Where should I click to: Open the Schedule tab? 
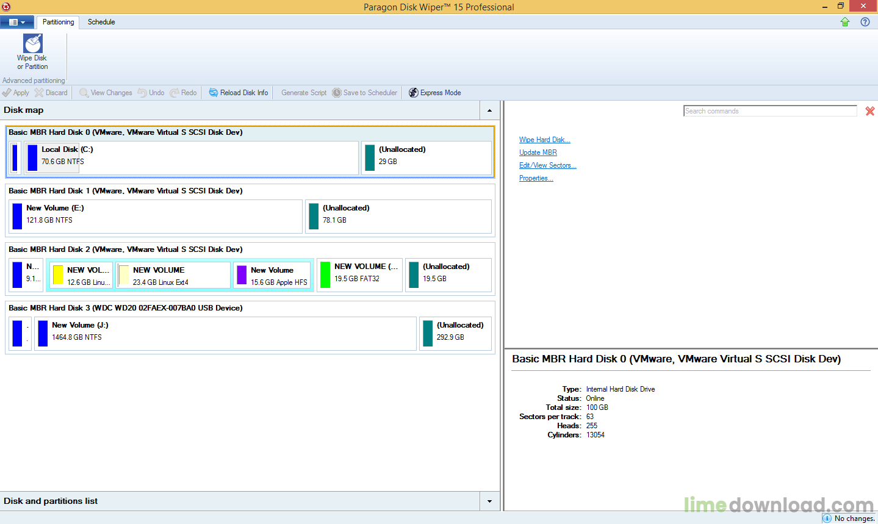coord(101,22)
